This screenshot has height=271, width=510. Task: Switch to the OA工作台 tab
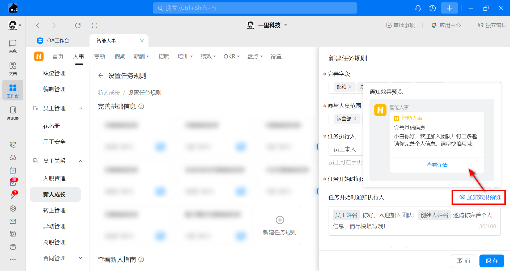[x=58, y=41]
